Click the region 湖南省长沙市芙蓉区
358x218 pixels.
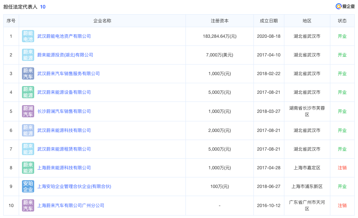(307, 111)
